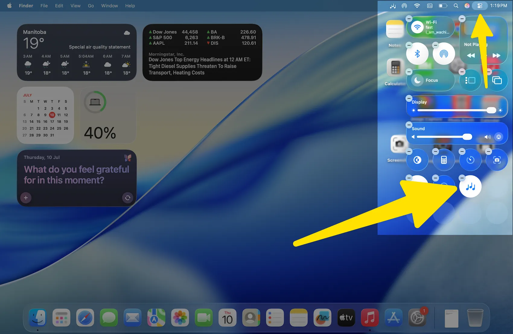
Task: Select the Screen capture control icon
Action: click(x=497, y=160)
